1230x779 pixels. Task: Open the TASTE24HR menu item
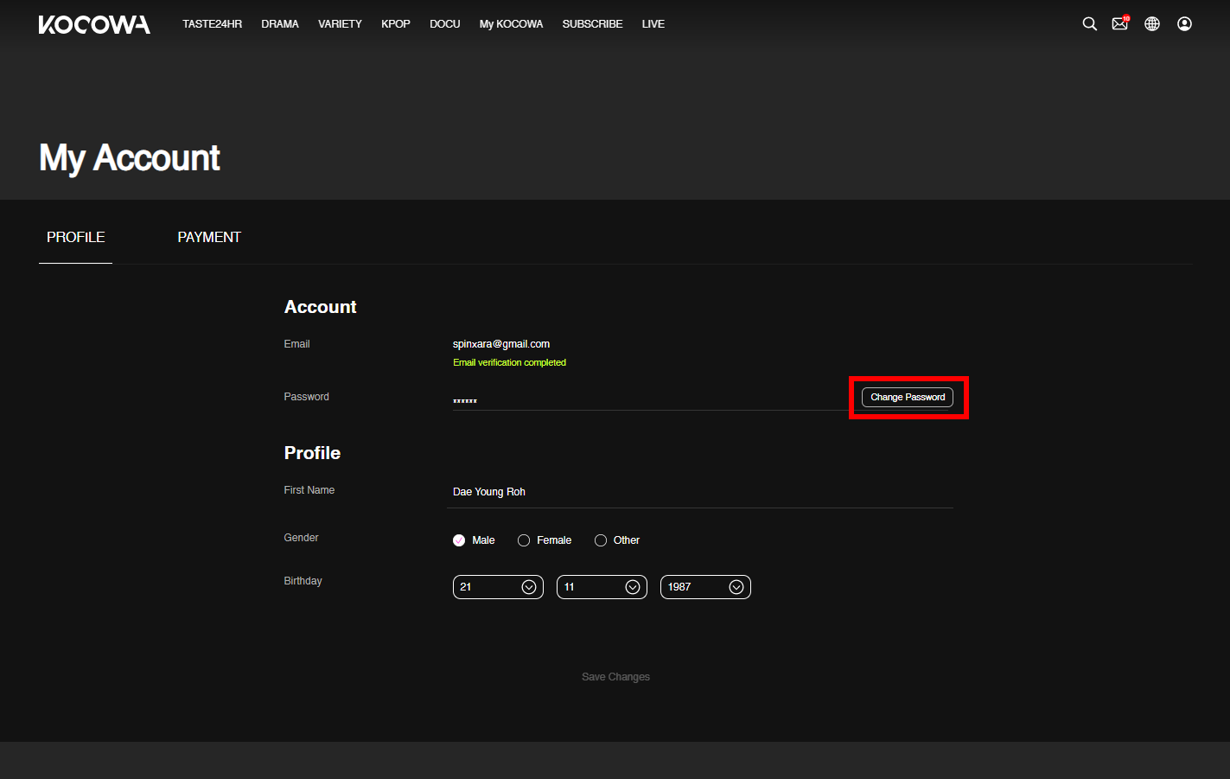tap(212, 24)
